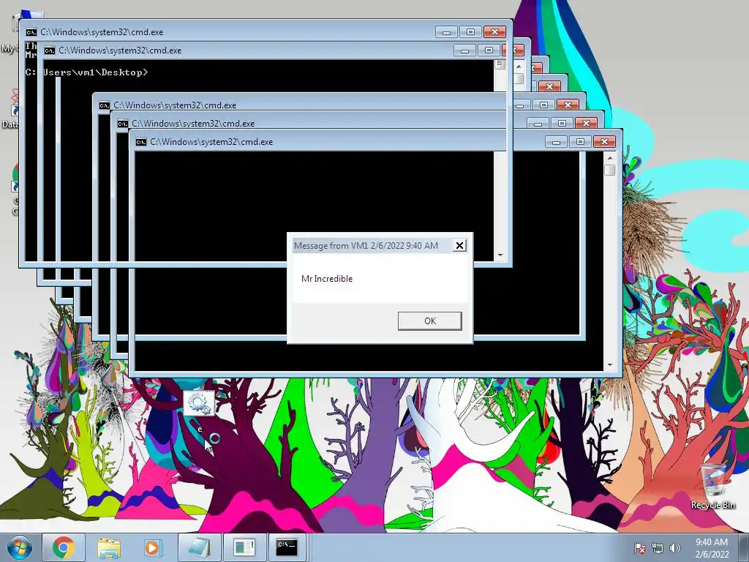Select the gear icon file on the desktop
Screen dimensions: 749x562
click(199, 410)
